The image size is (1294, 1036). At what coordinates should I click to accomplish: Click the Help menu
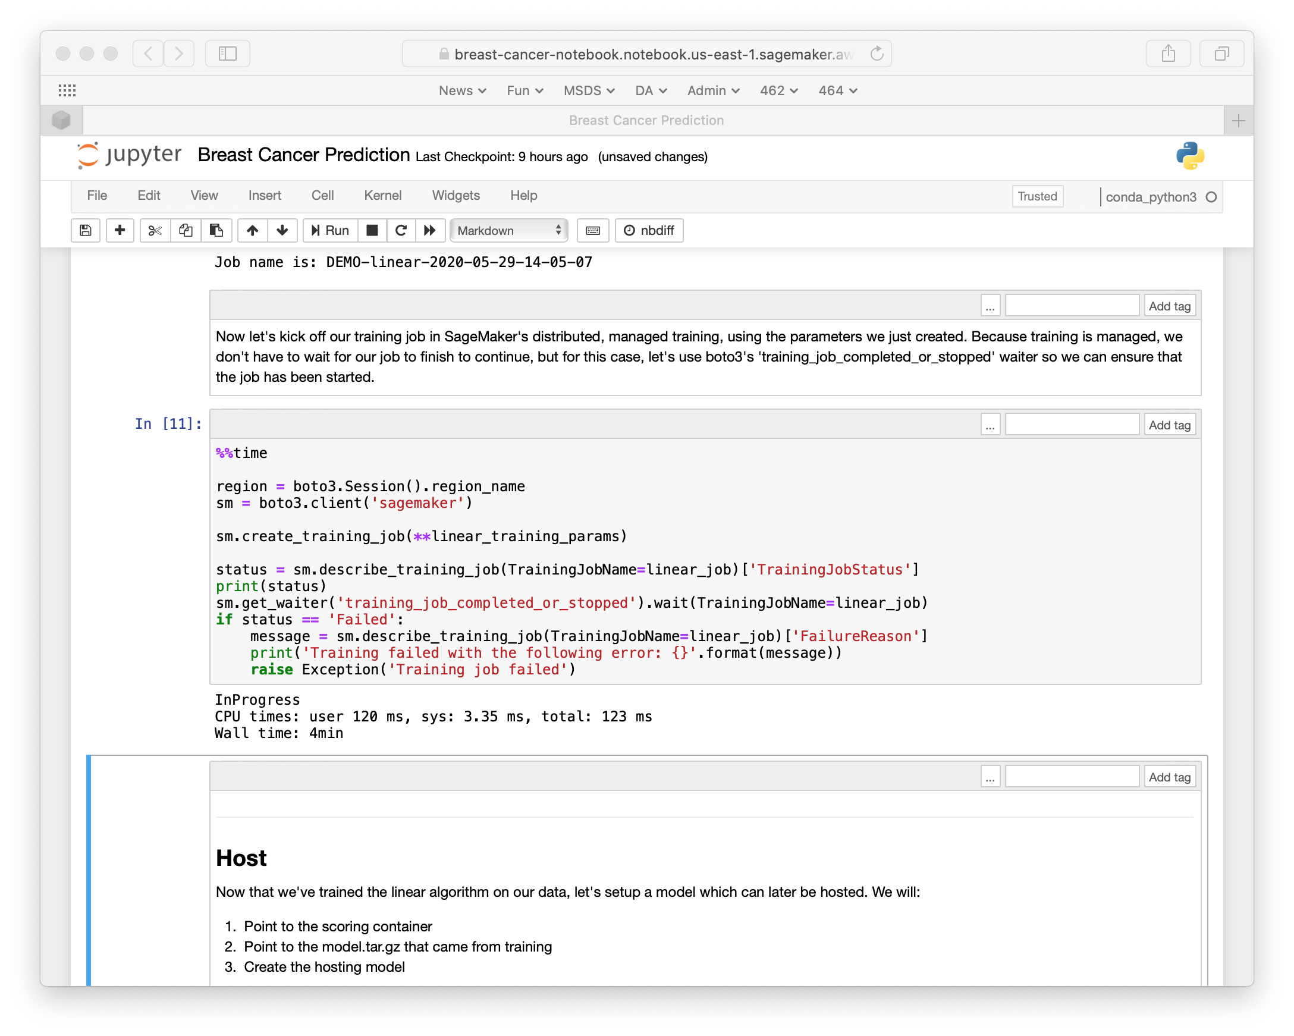tap(523, 196)
